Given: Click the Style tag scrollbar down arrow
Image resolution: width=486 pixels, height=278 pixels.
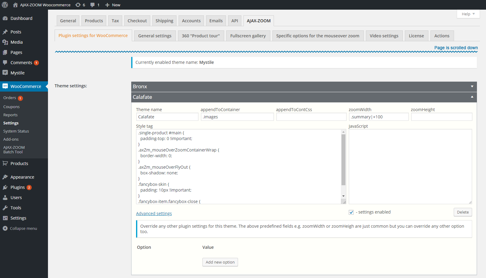Looking at the screenshot, I should 343,196.
